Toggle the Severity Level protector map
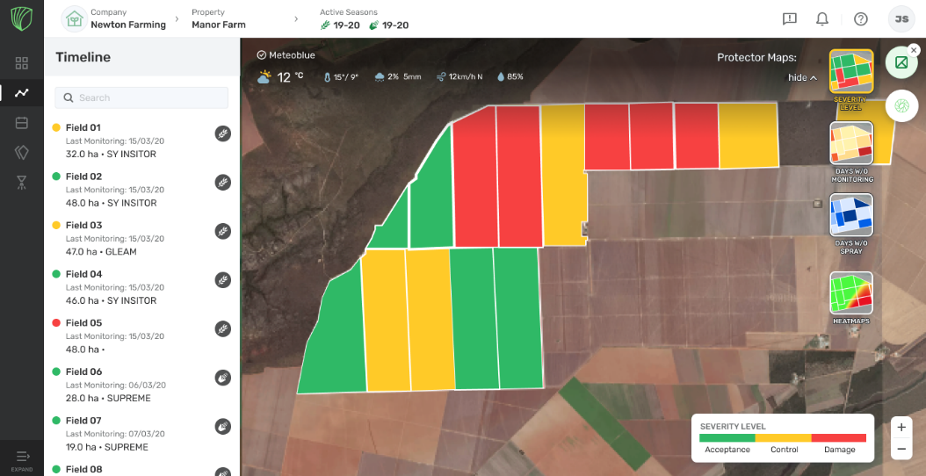 pos(850,72)
